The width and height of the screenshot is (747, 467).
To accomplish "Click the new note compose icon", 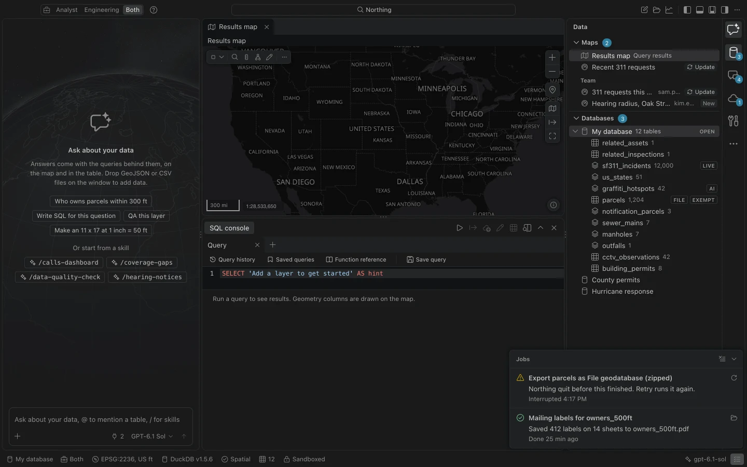I will [x=644, y=10].
